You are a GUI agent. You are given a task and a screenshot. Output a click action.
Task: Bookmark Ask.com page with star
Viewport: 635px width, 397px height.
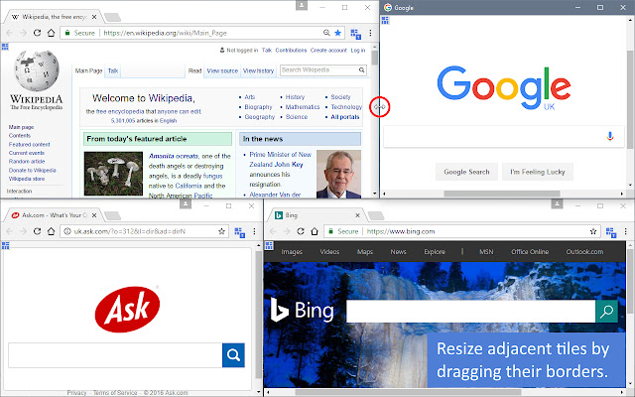[221, 231]
